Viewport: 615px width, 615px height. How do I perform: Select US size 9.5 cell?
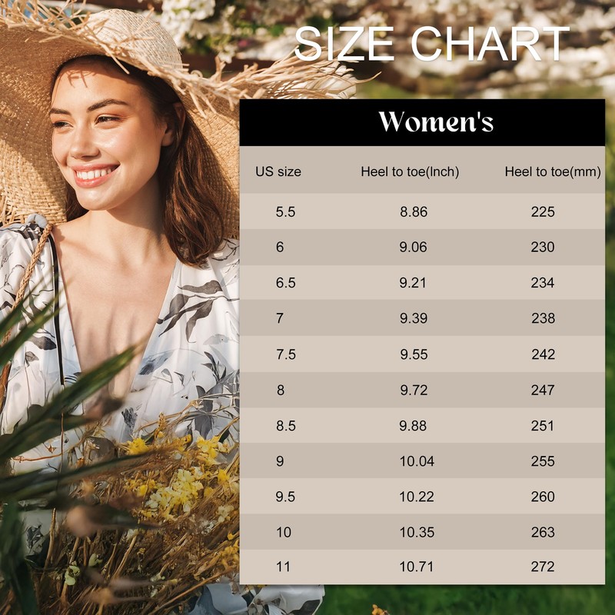(285, 497)
